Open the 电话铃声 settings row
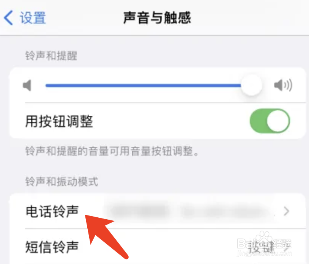This screenshot has width=309, height=264. (158, 211)
